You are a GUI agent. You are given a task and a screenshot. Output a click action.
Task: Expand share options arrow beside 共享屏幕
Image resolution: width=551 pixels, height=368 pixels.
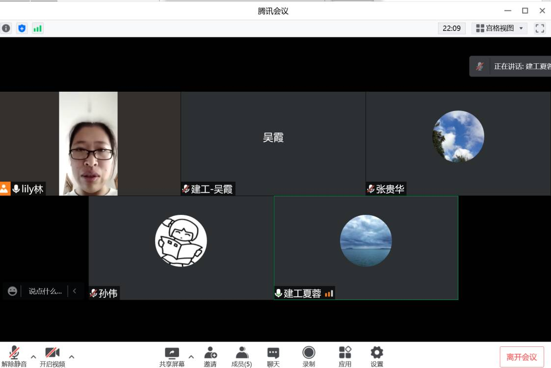point(191,357)
